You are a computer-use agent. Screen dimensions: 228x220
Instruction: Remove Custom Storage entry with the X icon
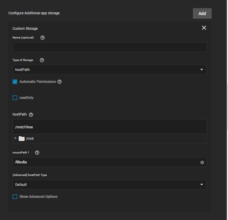[x=204, y=28]
